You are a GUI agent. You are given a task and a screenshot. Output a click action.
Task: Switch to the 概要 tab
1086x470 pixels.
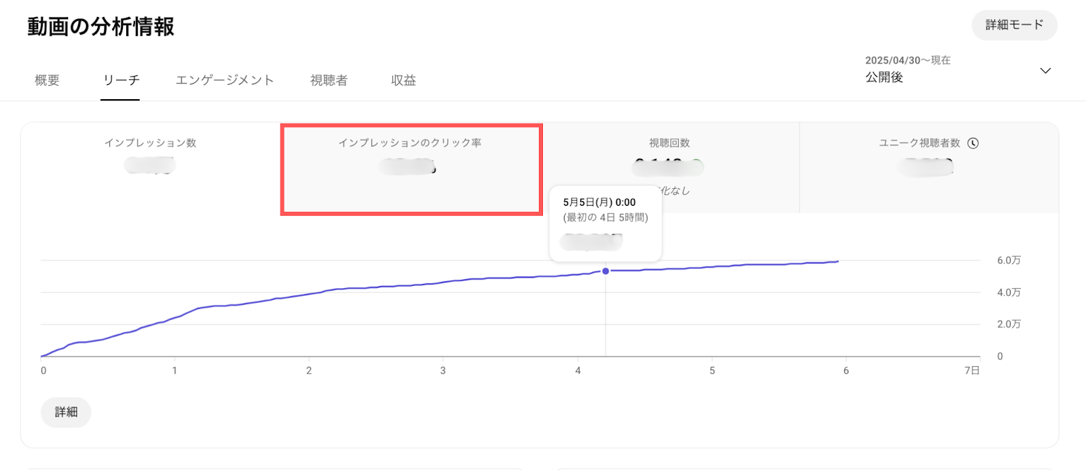(48, 80)
